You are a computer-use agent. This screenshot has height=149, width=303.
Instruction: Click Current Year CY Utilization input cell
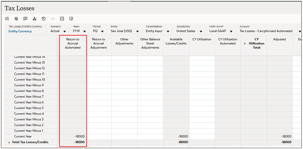click(202, 137)
